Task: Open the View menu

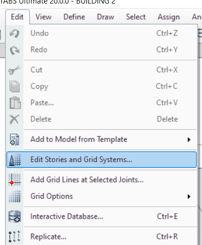Action: 44,17
